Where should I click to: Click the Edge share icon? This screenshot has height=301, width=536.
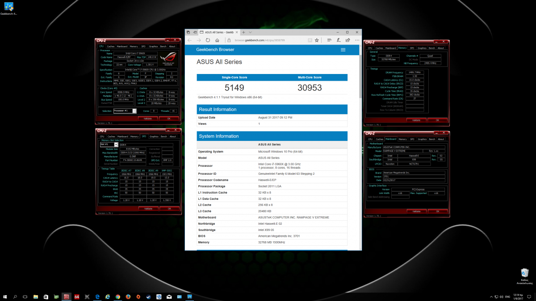[x=348, y=40]
